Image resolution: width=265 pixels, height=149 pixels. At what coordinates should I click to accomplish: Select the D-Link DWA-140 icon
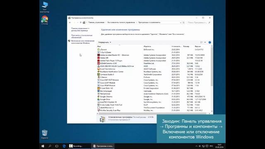(x=99, y=88)
